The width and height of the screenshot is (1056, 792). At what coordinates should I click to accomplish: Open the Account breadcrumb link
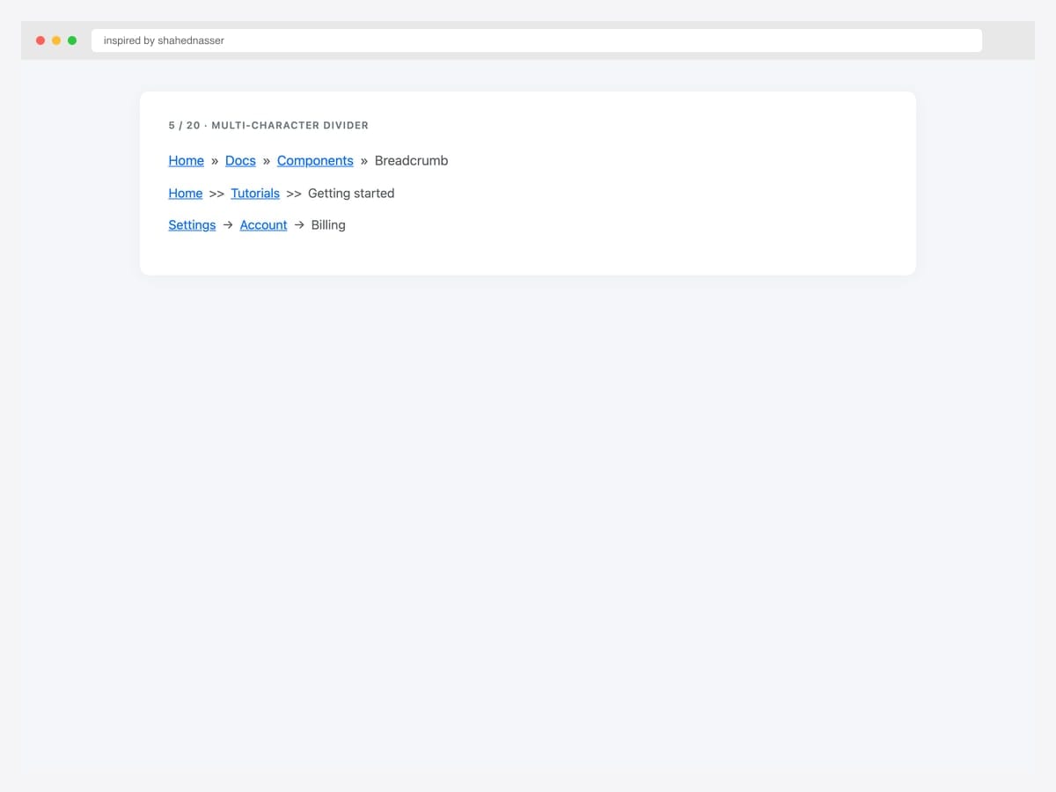click(x=263, y=224)
